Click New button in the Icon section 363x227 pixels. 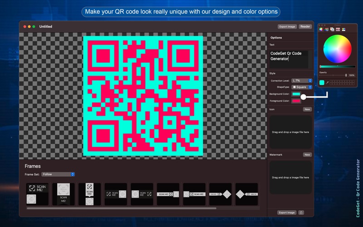pyautogui.click(x=307, y=109)
